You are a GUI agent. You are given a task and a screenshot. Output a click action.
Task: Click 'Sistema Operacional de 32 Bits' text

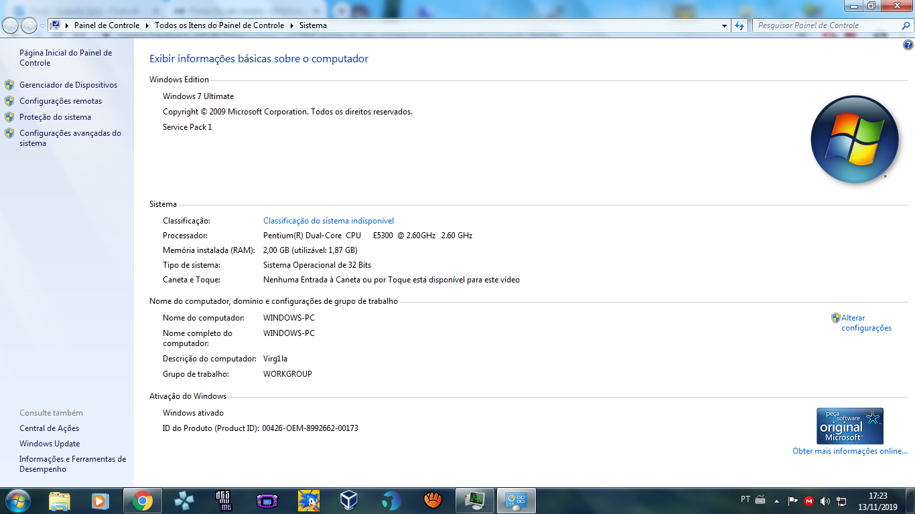tap(317, 265)
